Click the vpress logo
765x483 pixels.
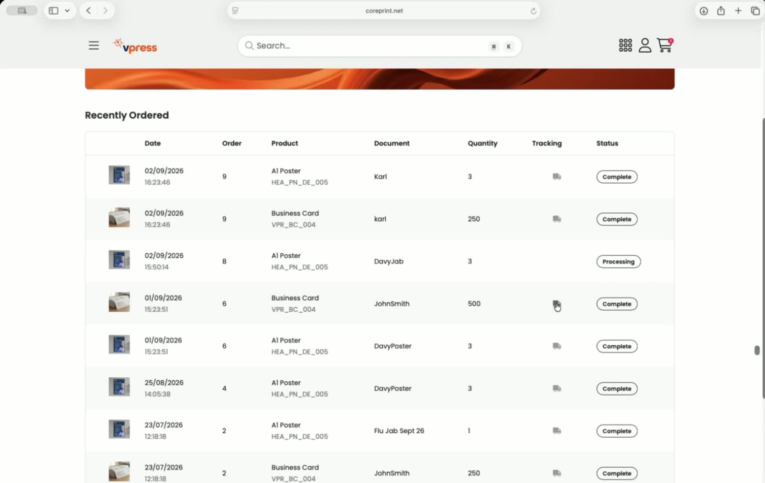135,46
